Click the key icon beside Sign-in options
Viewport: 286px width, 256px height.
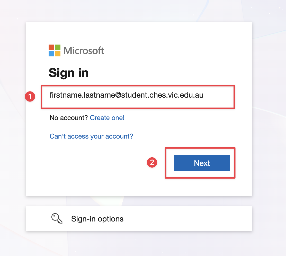pos(57,219)
